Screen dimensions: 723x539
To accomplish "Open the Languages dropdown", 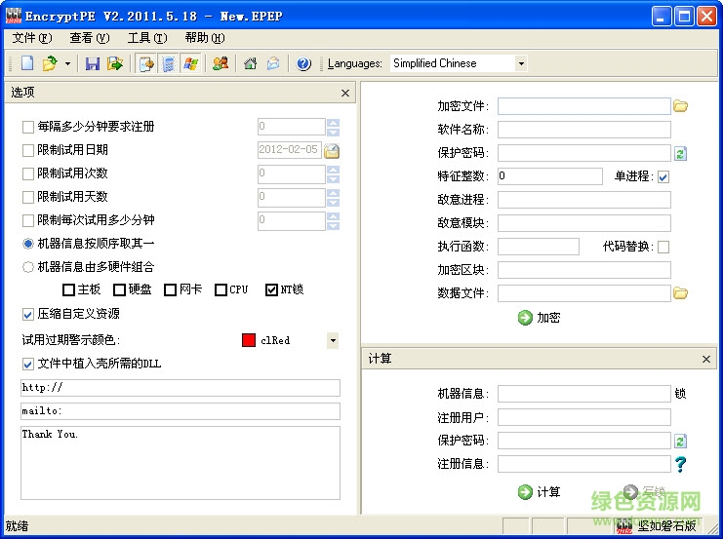I will (520, 63).
